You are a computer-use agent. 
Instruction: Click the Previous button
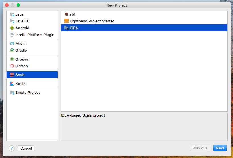tap(200, 148)
